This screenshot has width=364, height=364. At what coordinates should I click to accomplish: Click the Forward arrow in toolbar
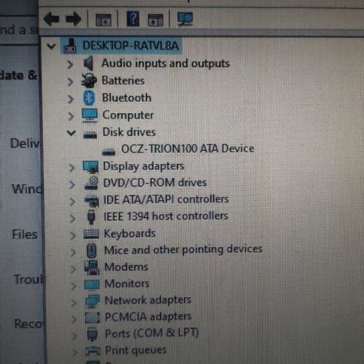(x=74, y=19)
